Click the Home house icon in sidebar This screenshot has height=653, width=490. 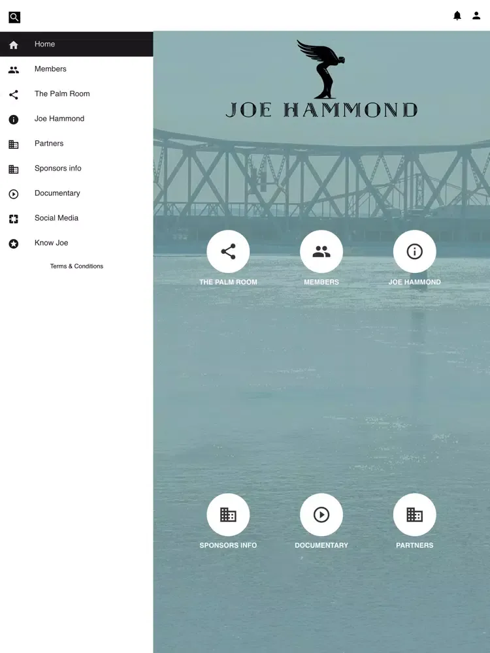tap(14, 44)
